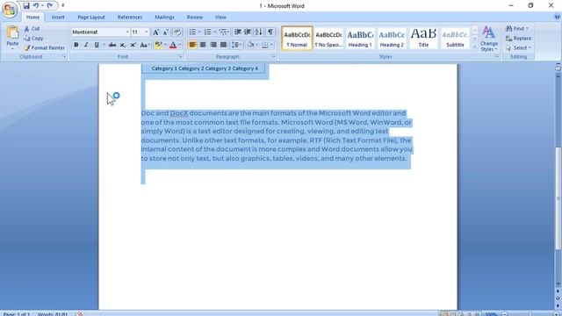Highlight text with the highlighter pen
Screen dimensions: 562x316
158,45
